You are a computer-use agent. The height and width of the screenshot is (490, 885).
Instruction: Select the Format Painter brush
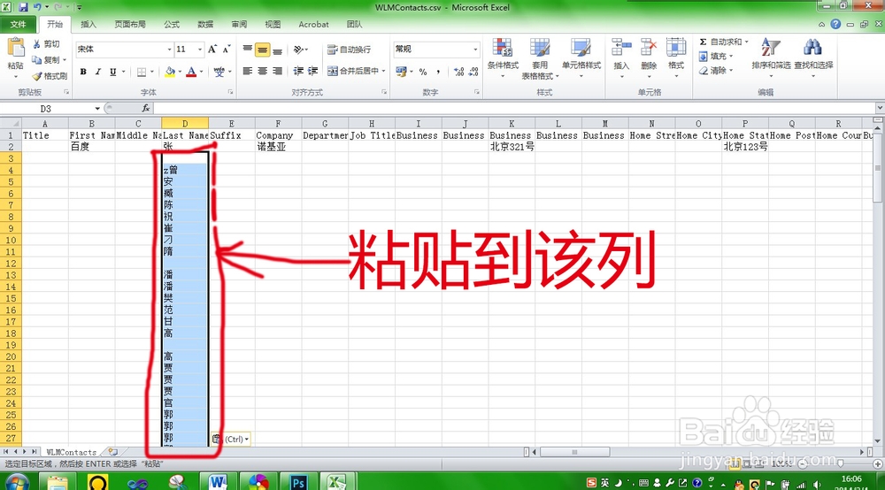coord(37,75)
